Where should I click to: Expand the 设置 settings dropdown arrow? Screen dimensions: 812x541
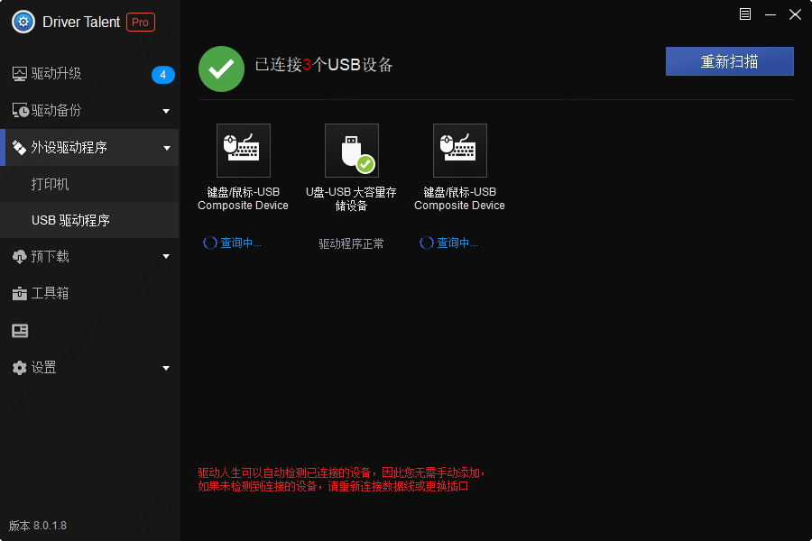166,368
